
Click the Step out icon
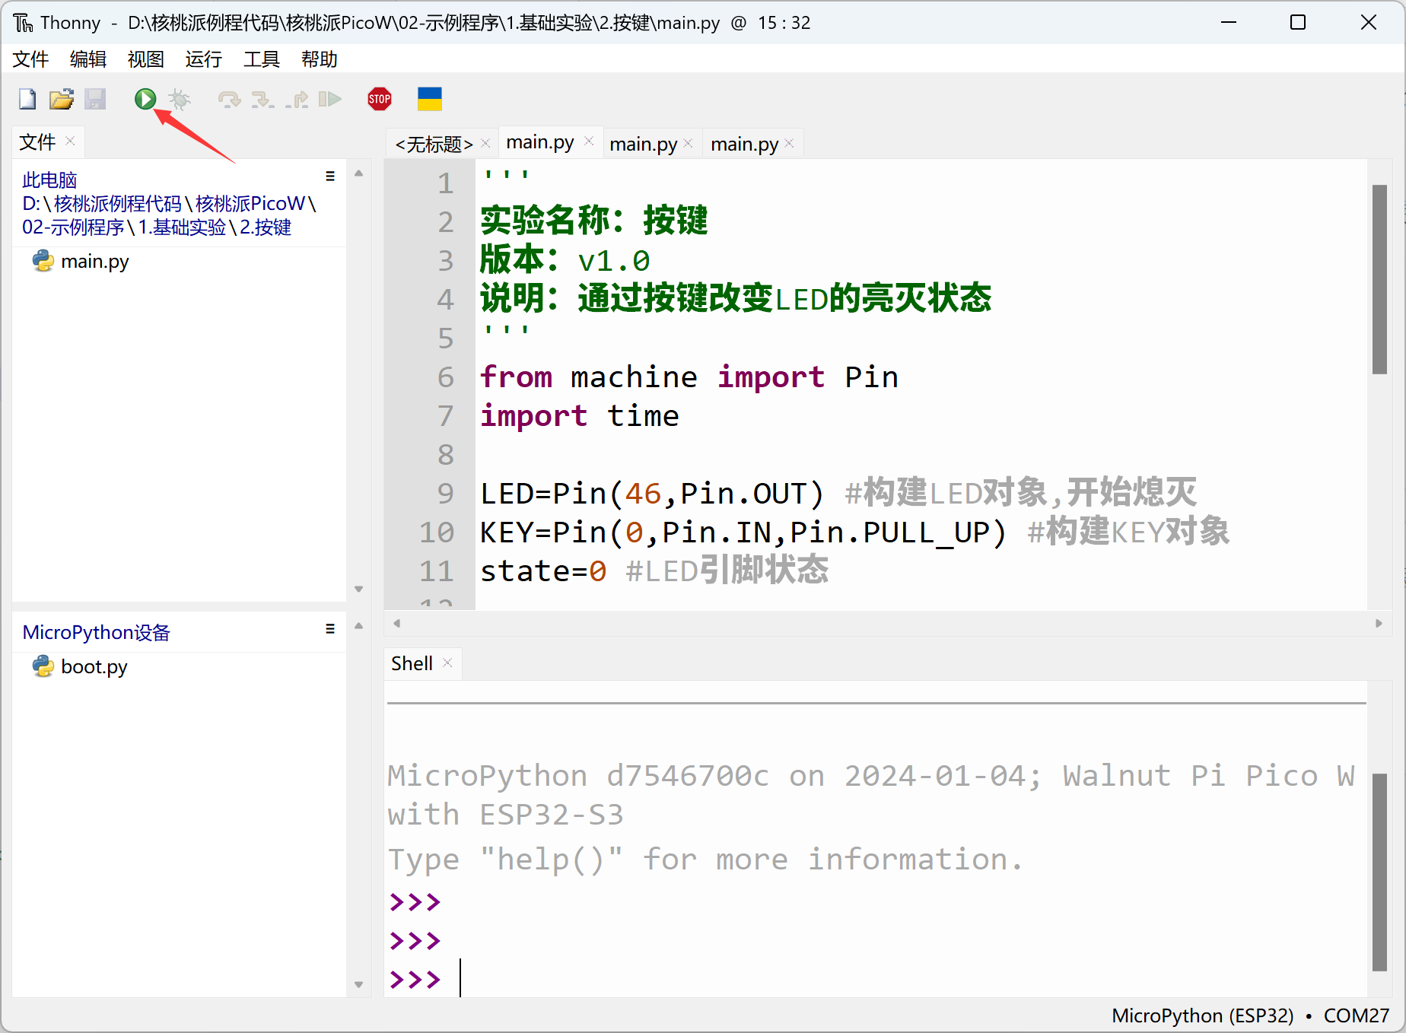tap(297, 100)
